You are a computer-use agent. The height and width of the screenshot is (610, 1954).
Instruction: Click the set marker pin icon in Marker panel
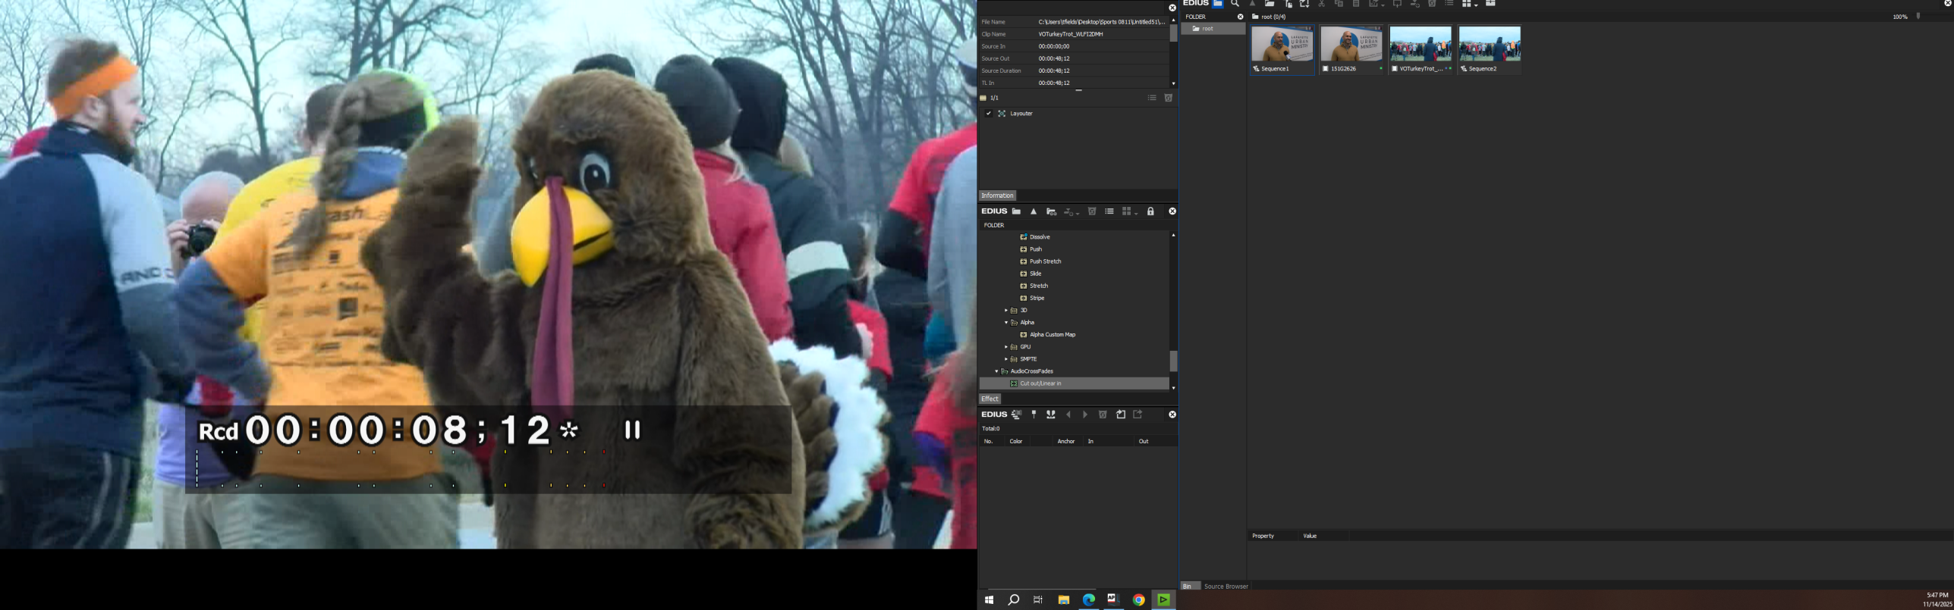[1034, 414]
